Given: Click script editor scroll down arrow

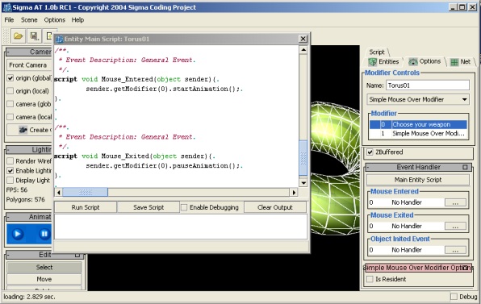Looking at the screenshot, I should [x=303, y=183].
